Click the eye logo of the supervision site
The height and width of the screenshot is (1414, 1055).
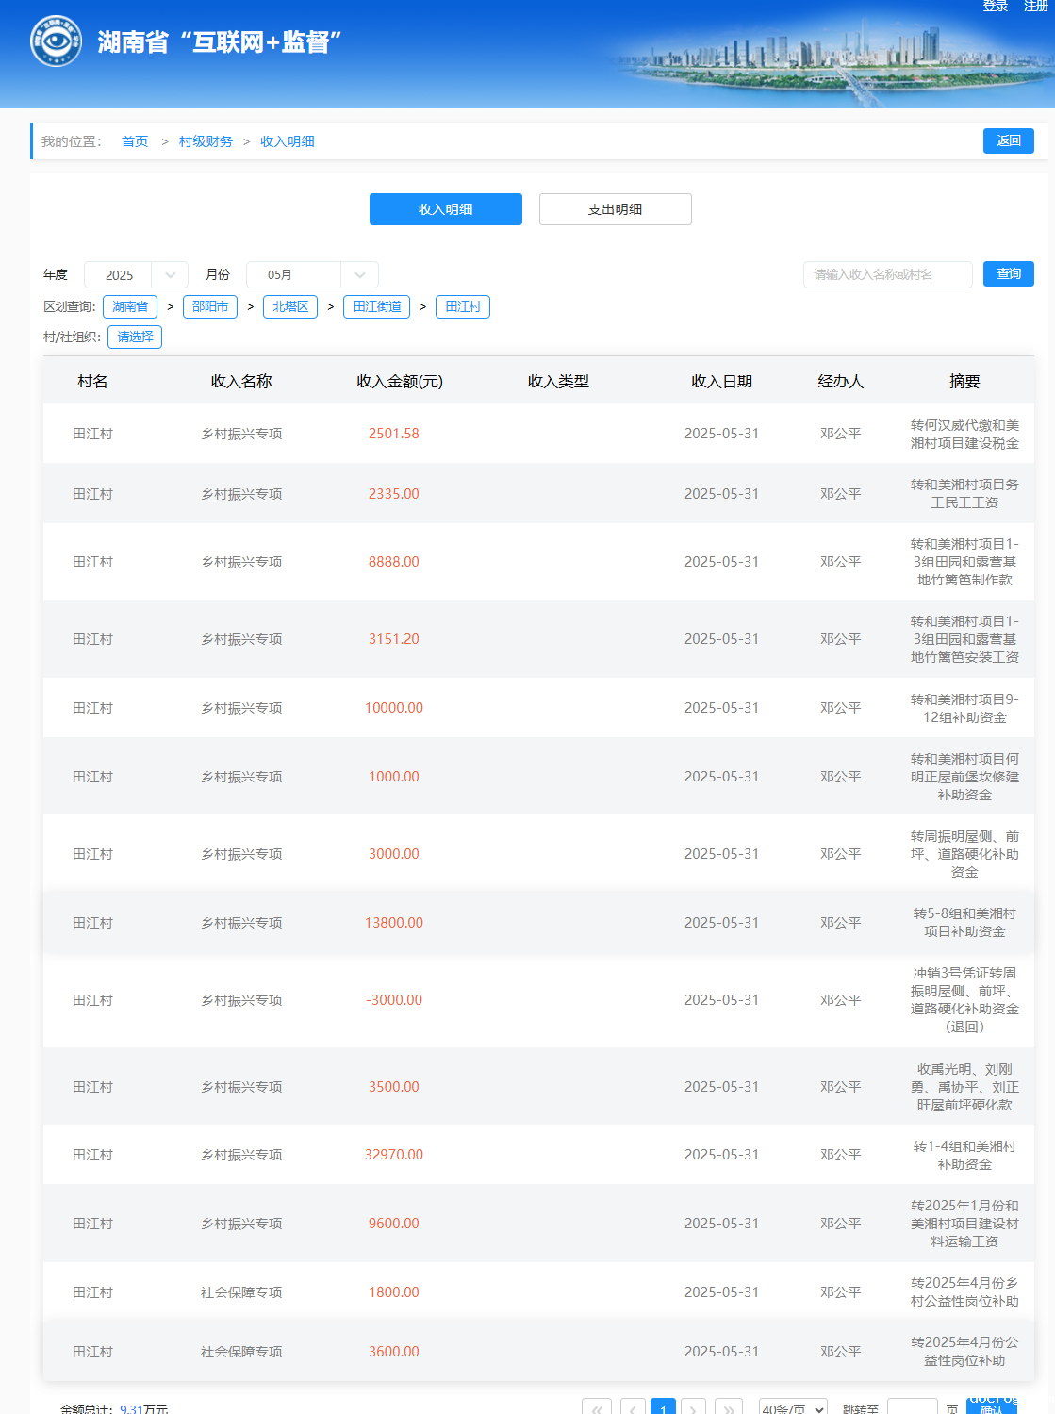56,41
